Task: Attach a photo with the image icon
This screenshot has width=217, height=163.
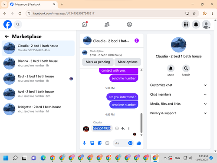Action: pyautogui.click(x=92, y=143)
